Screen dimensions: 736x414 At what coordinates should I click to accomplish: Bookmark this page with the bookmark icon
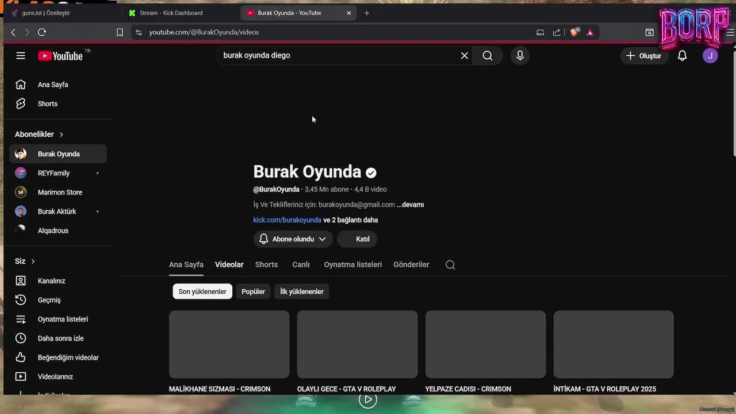[120, 32]
